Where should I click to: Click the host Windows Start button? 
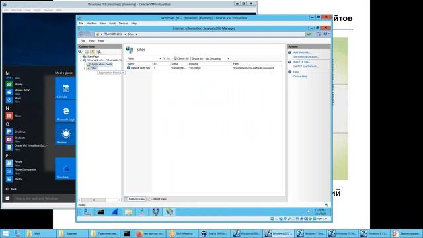tap(5, 233)
